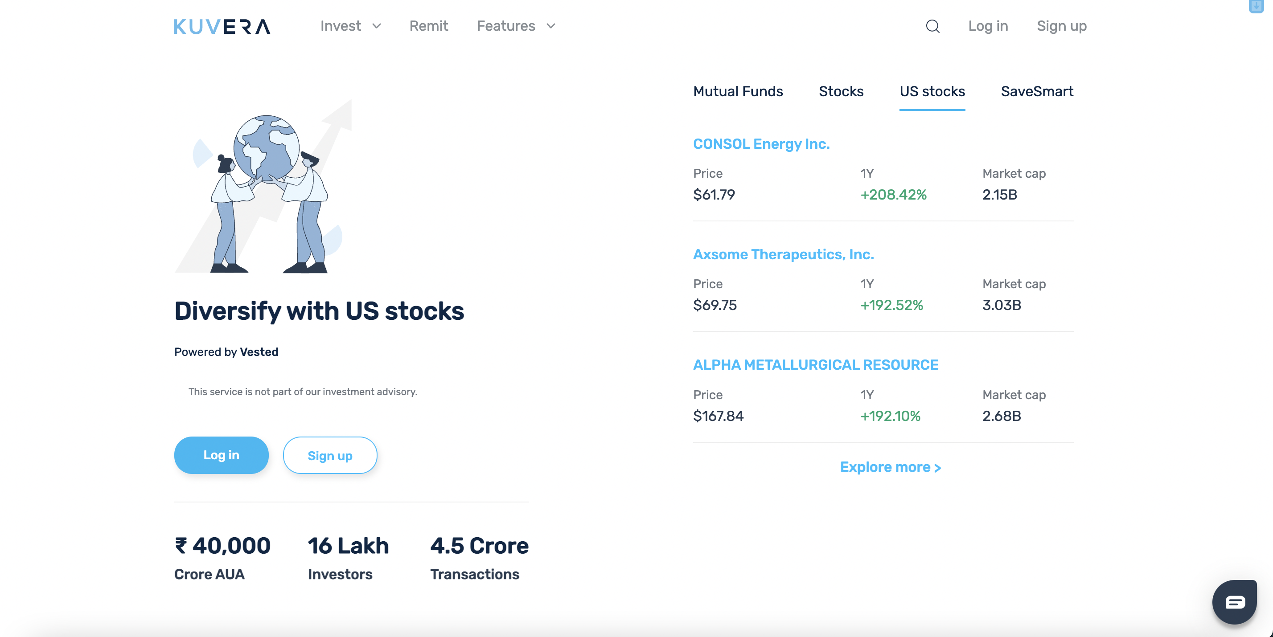Expand the Features dropdown chevron
This screenshot has width=1273, height=637.
pyautogui.click(x=550, y=26)
